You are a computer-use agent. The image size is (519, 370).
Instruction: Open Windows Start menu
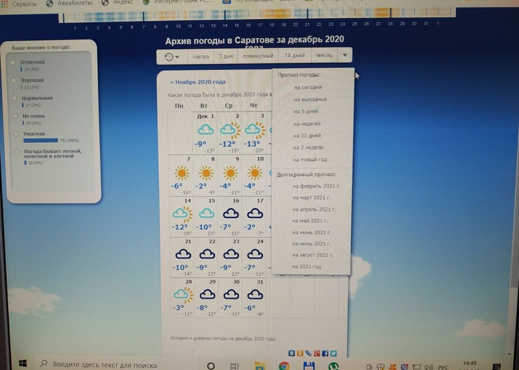pos(23,364)
